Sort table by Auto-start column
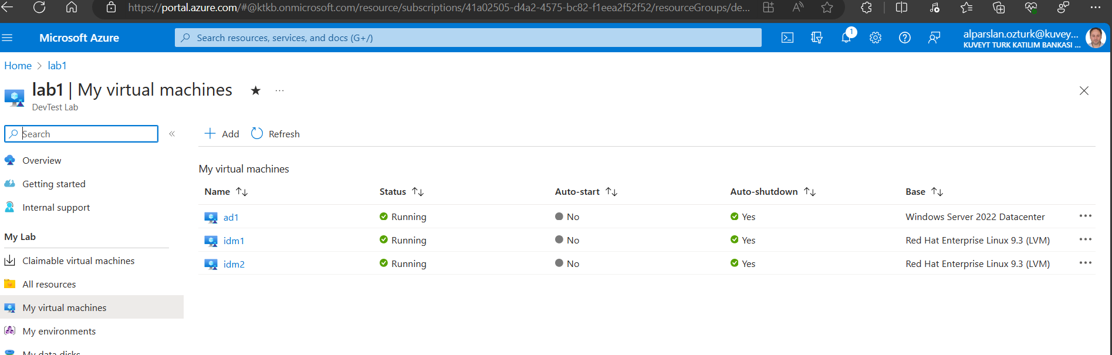 coord(586,192)
